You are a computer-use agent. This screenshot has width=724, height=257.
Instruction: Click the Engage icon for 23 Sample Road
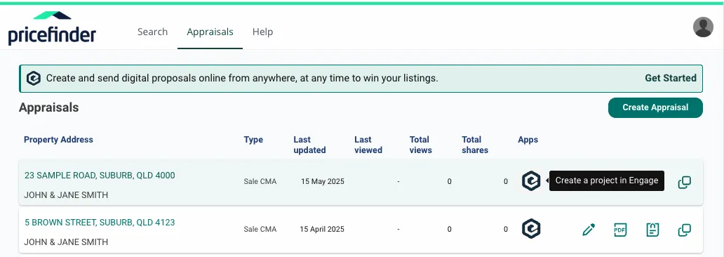(x=531, y=180)
